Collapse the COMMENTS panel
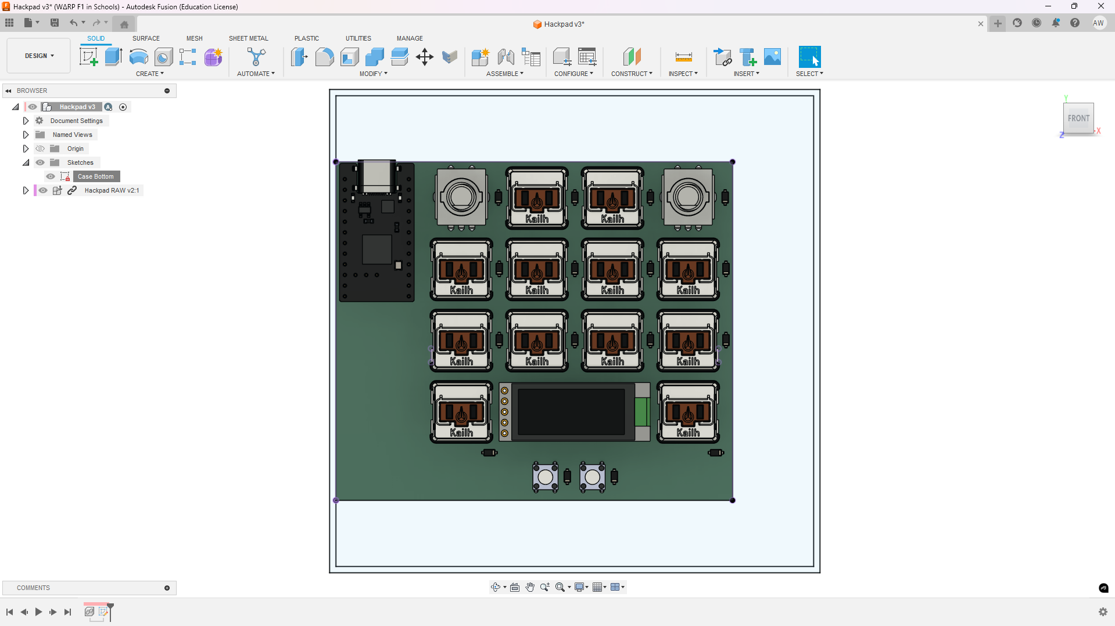The height and width of the screenshot is (626, 1115). (x=167, y=588)
